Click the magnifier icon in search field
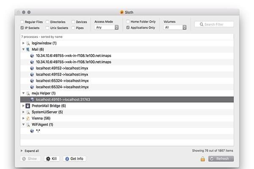Image resolution: width=254 pixels, height=169 pixels. click(202, 25)
